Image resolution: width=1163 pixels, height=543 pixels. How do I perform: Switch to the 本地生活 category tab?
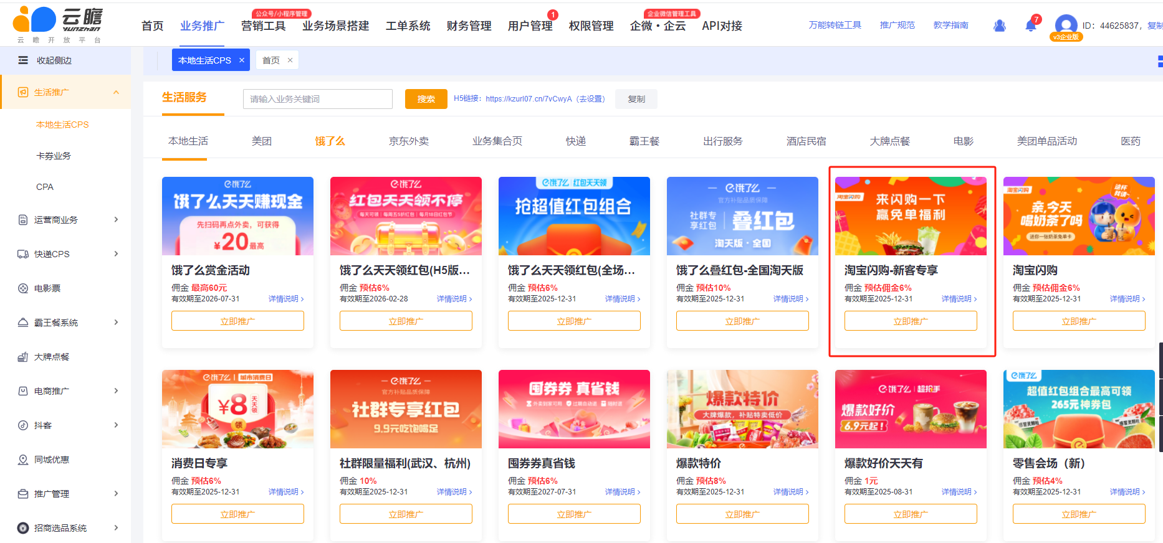pyautogui.click(x=188, y=141)
